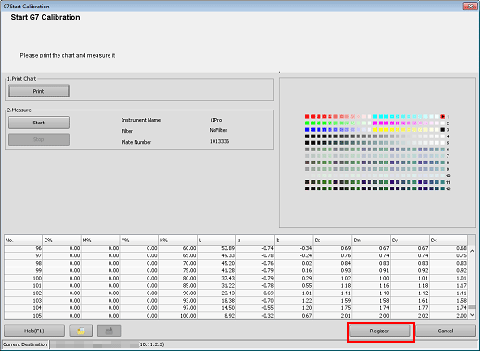Click the K% value 97.00

click(x=189, y=308)
